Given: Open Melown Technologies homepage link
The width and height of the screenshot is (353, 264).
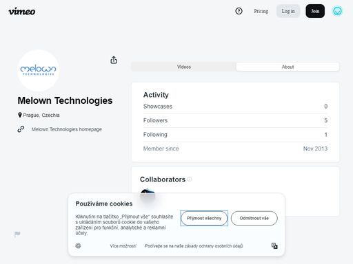Looking at the screenshot, I should [x=67, y=129].
